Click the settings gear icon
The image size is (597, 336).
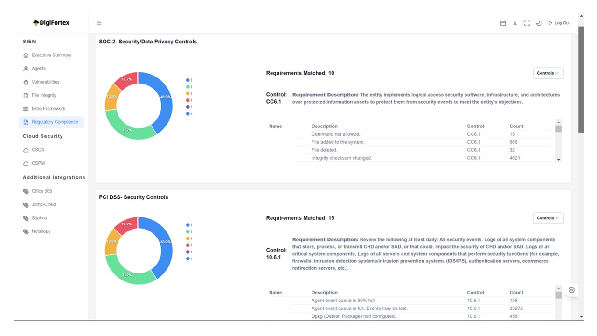point(571,290)
